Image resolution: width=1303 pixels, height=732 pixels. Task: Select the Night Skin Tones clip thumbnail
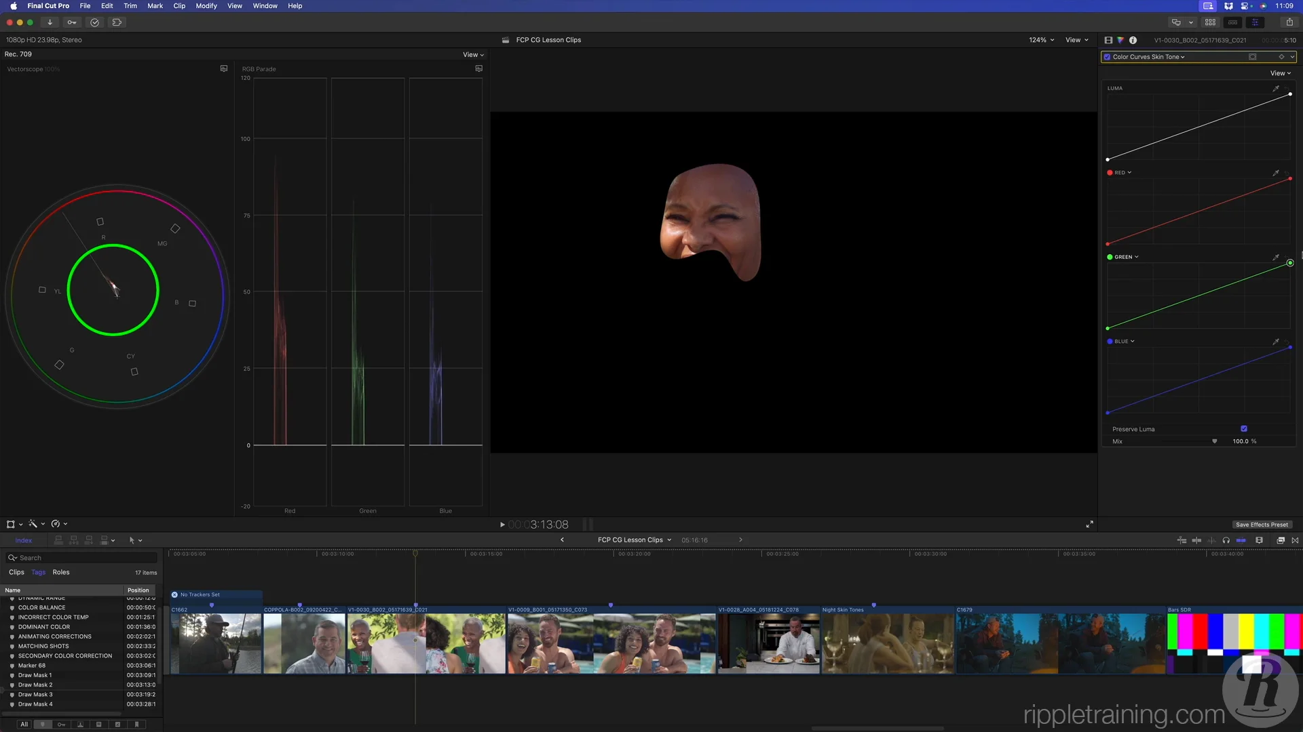[x=888, y=643]
